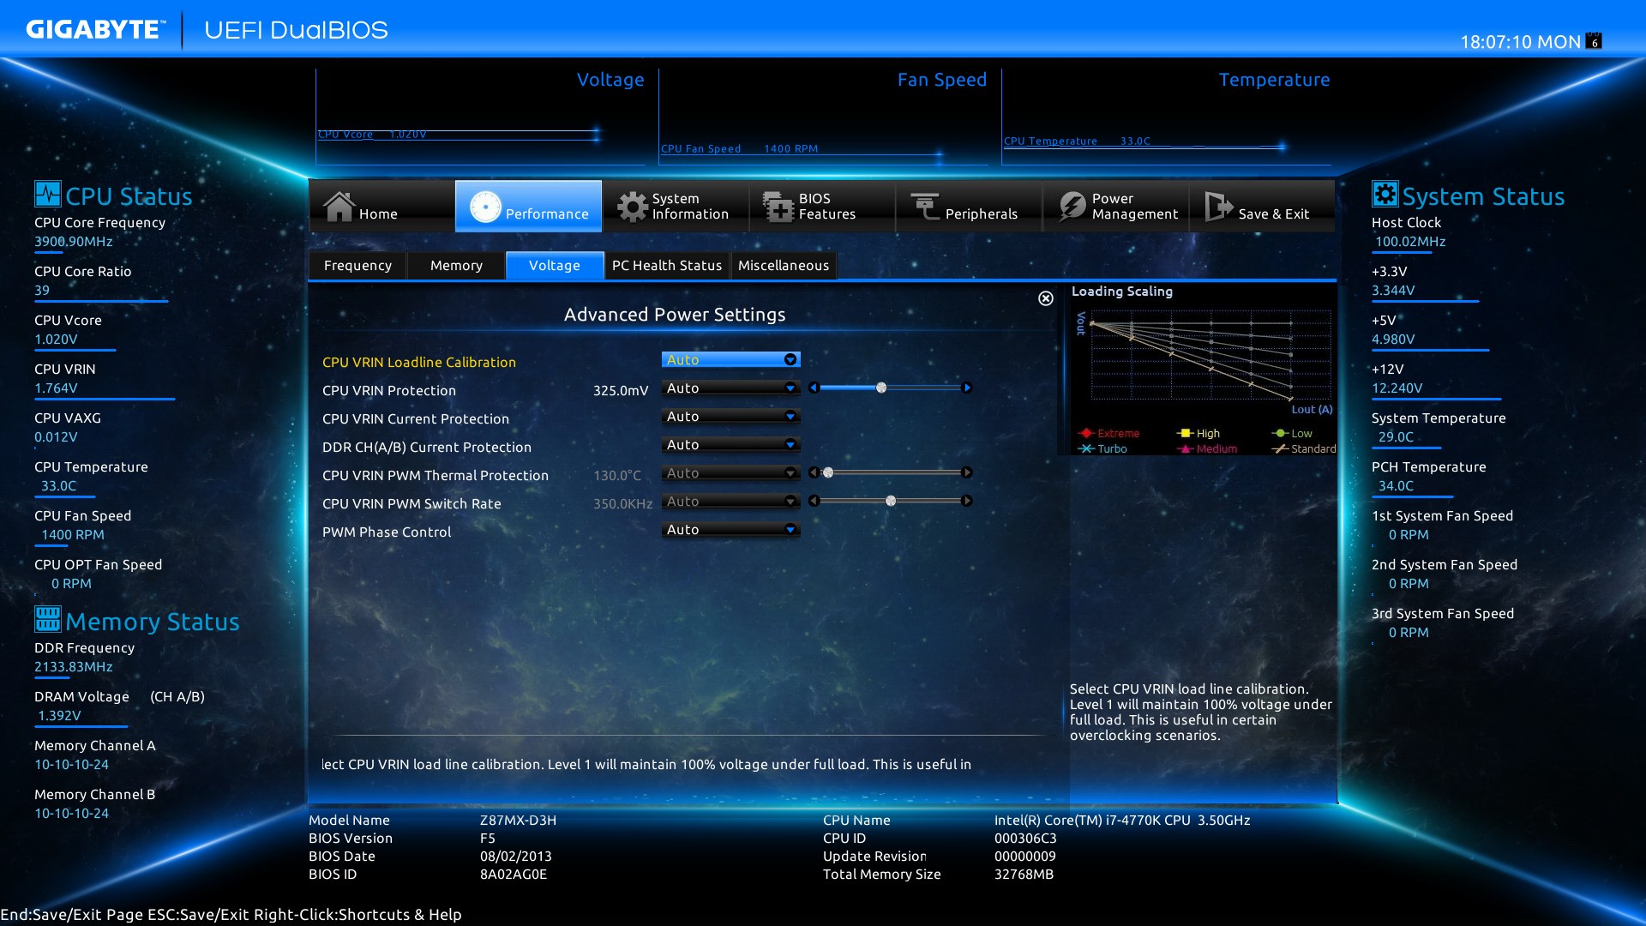Click the CPU VRIN Protection slider handle

pyautogui.click(x=881, y=388)
